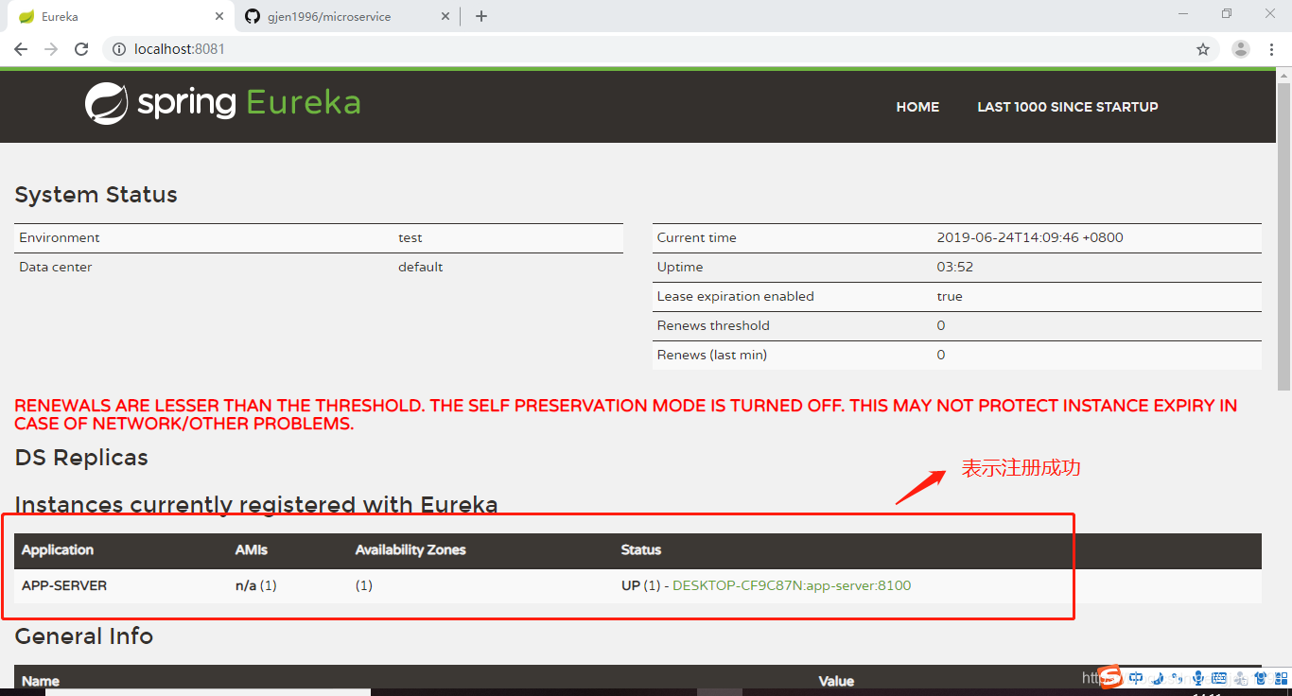Toggle Chinese punctuation in the Sogou bar
The height and width of the screenshot is (696, 1292).
point(1178,677)
